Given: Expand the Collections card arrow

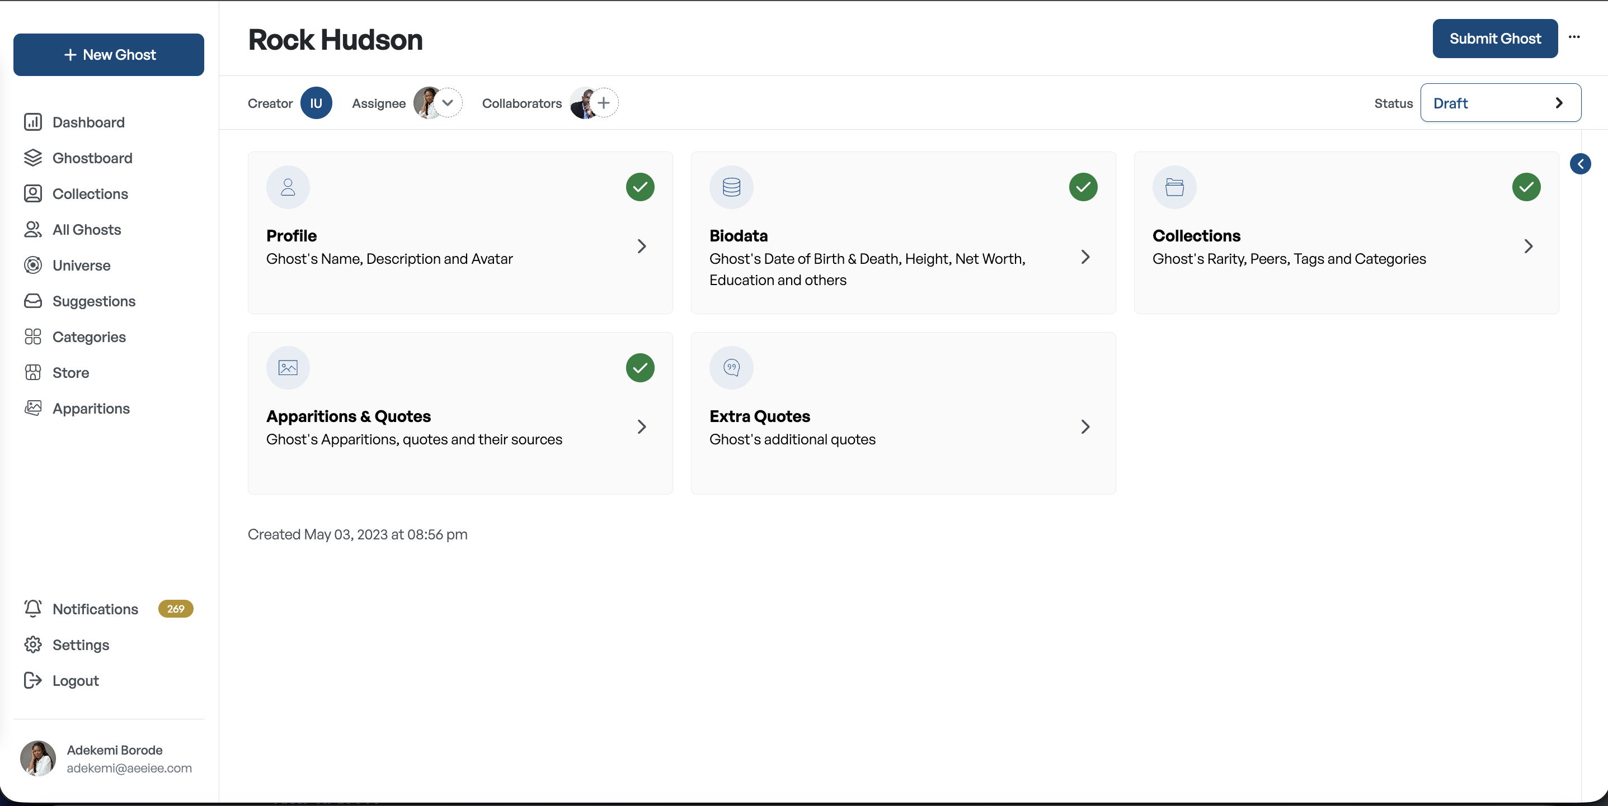Looking at the screenshot, I should click(1529, 246).
